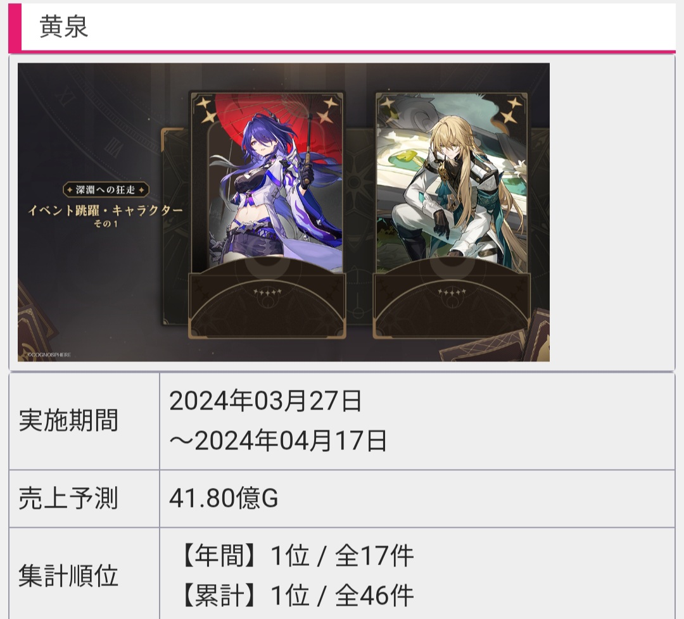Click the COGNOSPHERE copyright mark

47,355
